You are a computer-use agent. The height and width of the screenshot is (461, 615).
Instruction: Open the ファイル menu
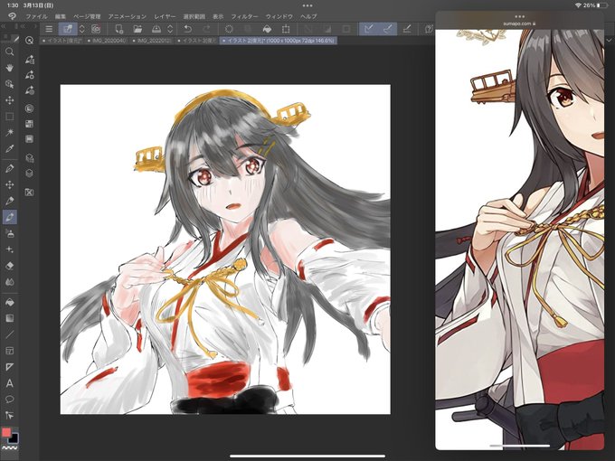tap(36, 16)
